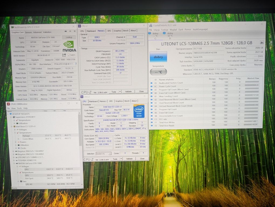275x207 pixels.
Task: Switch to Mainboard tab in the Xeon processor CPU-Z window
Action: click(93, 101)
